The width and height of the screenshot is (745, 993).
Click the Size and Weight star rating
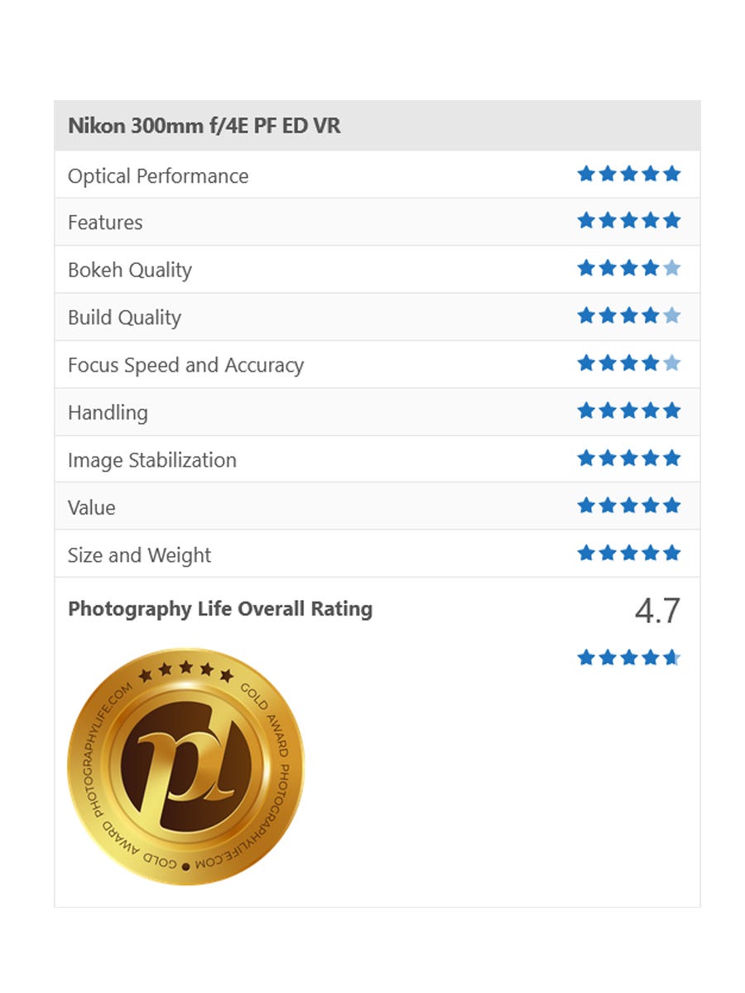click(628, 553)
